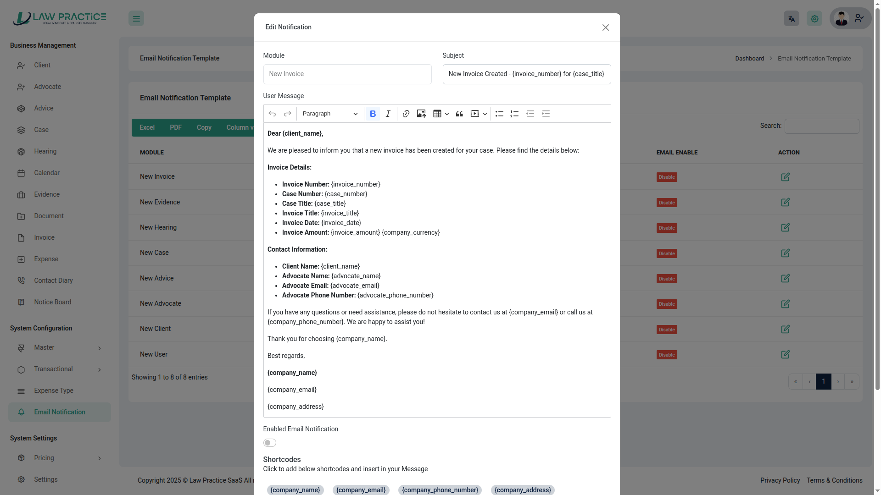Screen dimensions: 881x495
Task: Open Notice Board in sidebar
Action: pyautogui.click(x=52, y=302)
